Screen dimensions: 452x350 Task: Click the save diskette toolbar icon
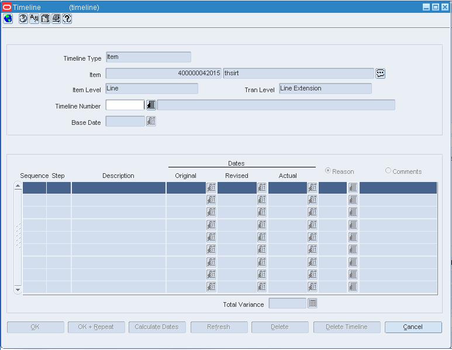pos(45,19)
